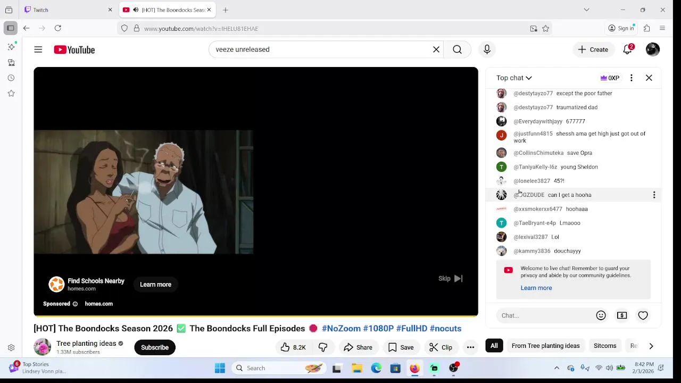
Task: Focus the Chat message input
Action: click(x=545, y=315)
